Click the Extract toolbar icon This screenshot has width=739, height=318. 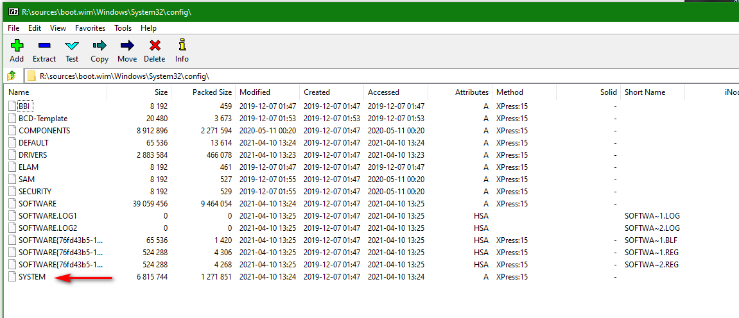(x=44, y=46)
